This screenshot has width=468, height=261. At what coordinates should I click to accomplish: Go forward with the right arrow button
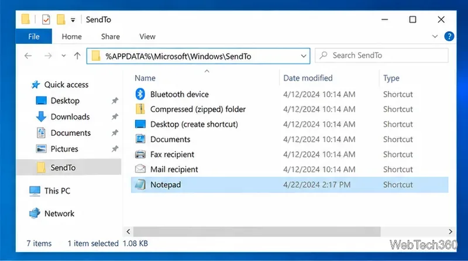coord(48,56)
